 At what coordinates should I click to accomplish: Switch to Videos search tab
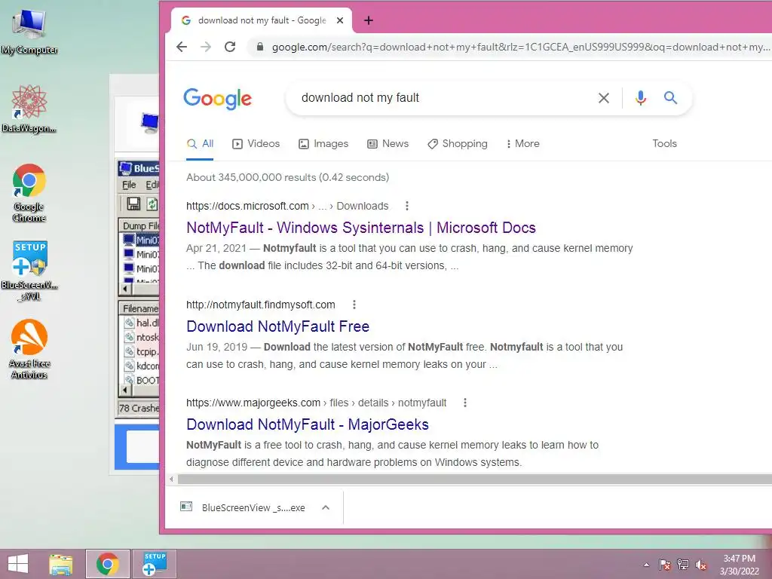[x=256, y=144]
